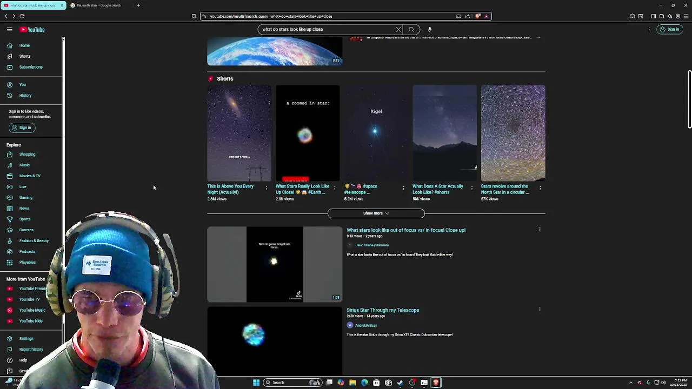Bookmark this page in address bar

point(194,16)
